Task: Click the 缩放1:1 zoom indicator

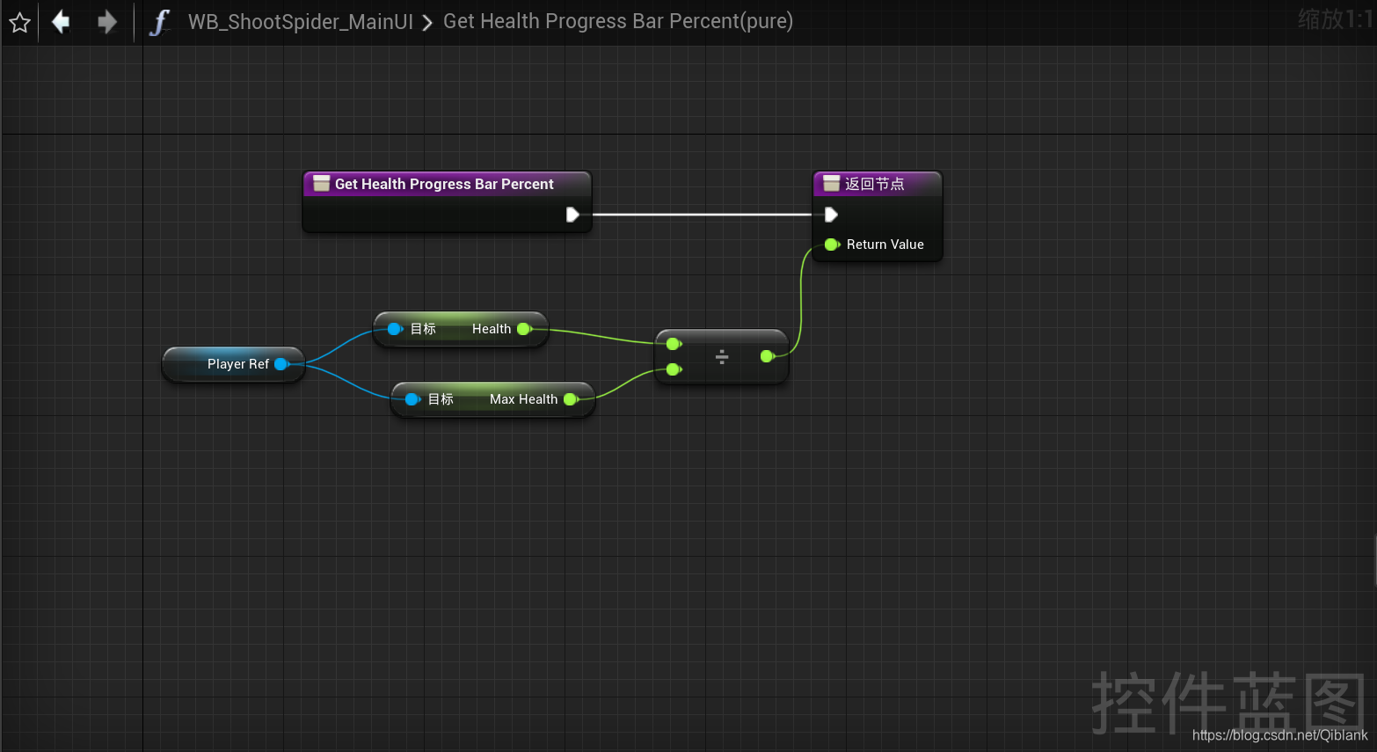Action: 1334,19
